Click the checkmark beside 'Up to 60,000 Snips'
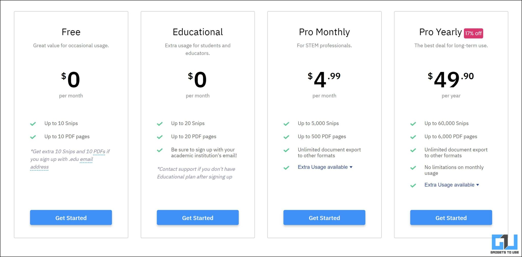 [x=413, y=124]
